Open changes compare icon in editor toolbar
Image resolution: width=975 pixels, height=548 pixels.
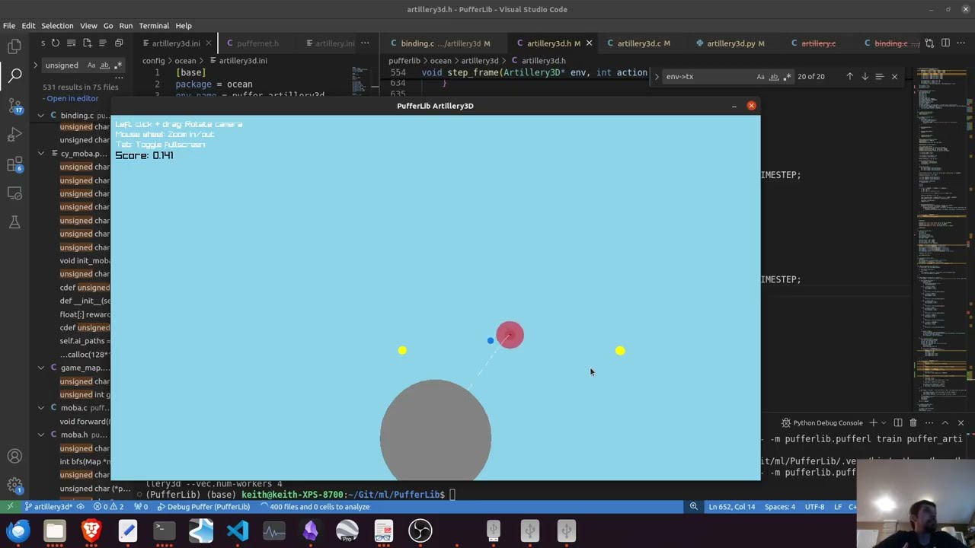929,43
